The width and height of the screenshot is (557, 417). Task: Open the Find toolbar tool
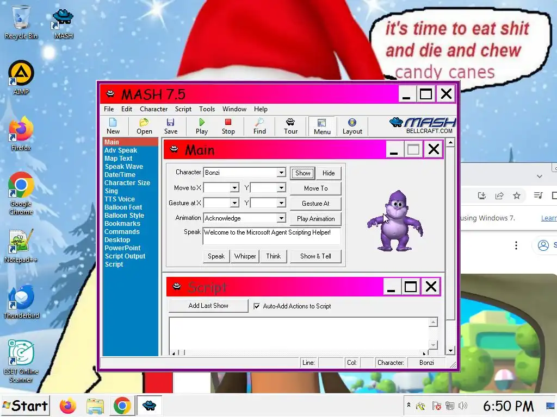259,126
